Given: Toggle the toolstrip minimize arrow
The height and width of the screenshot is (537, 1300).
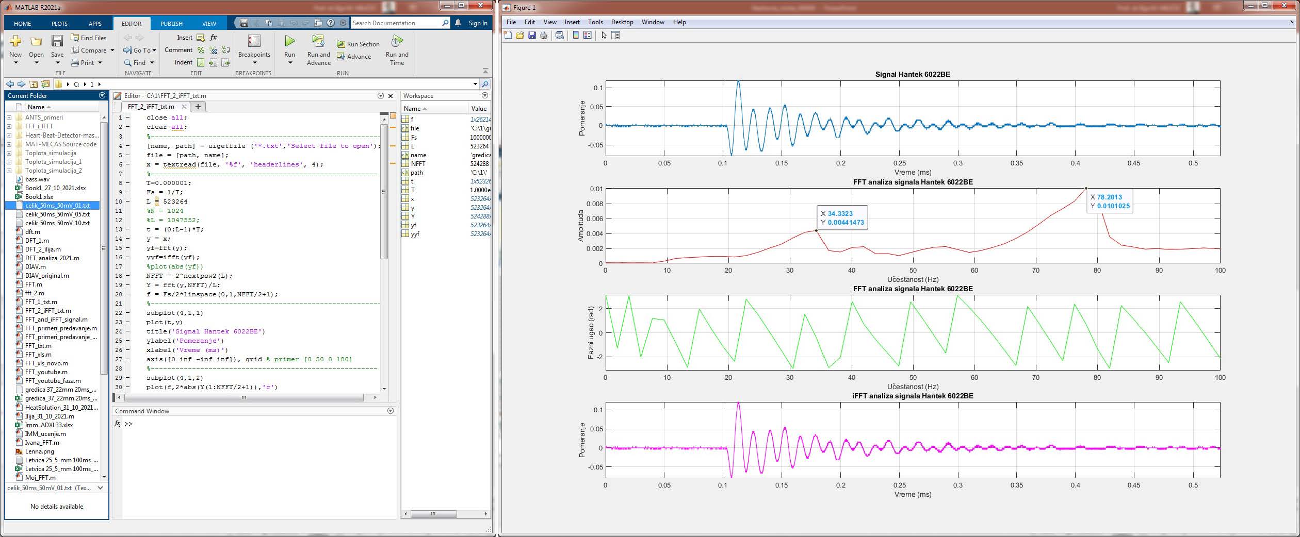Looking at the screenshot, I should point(485,71).
